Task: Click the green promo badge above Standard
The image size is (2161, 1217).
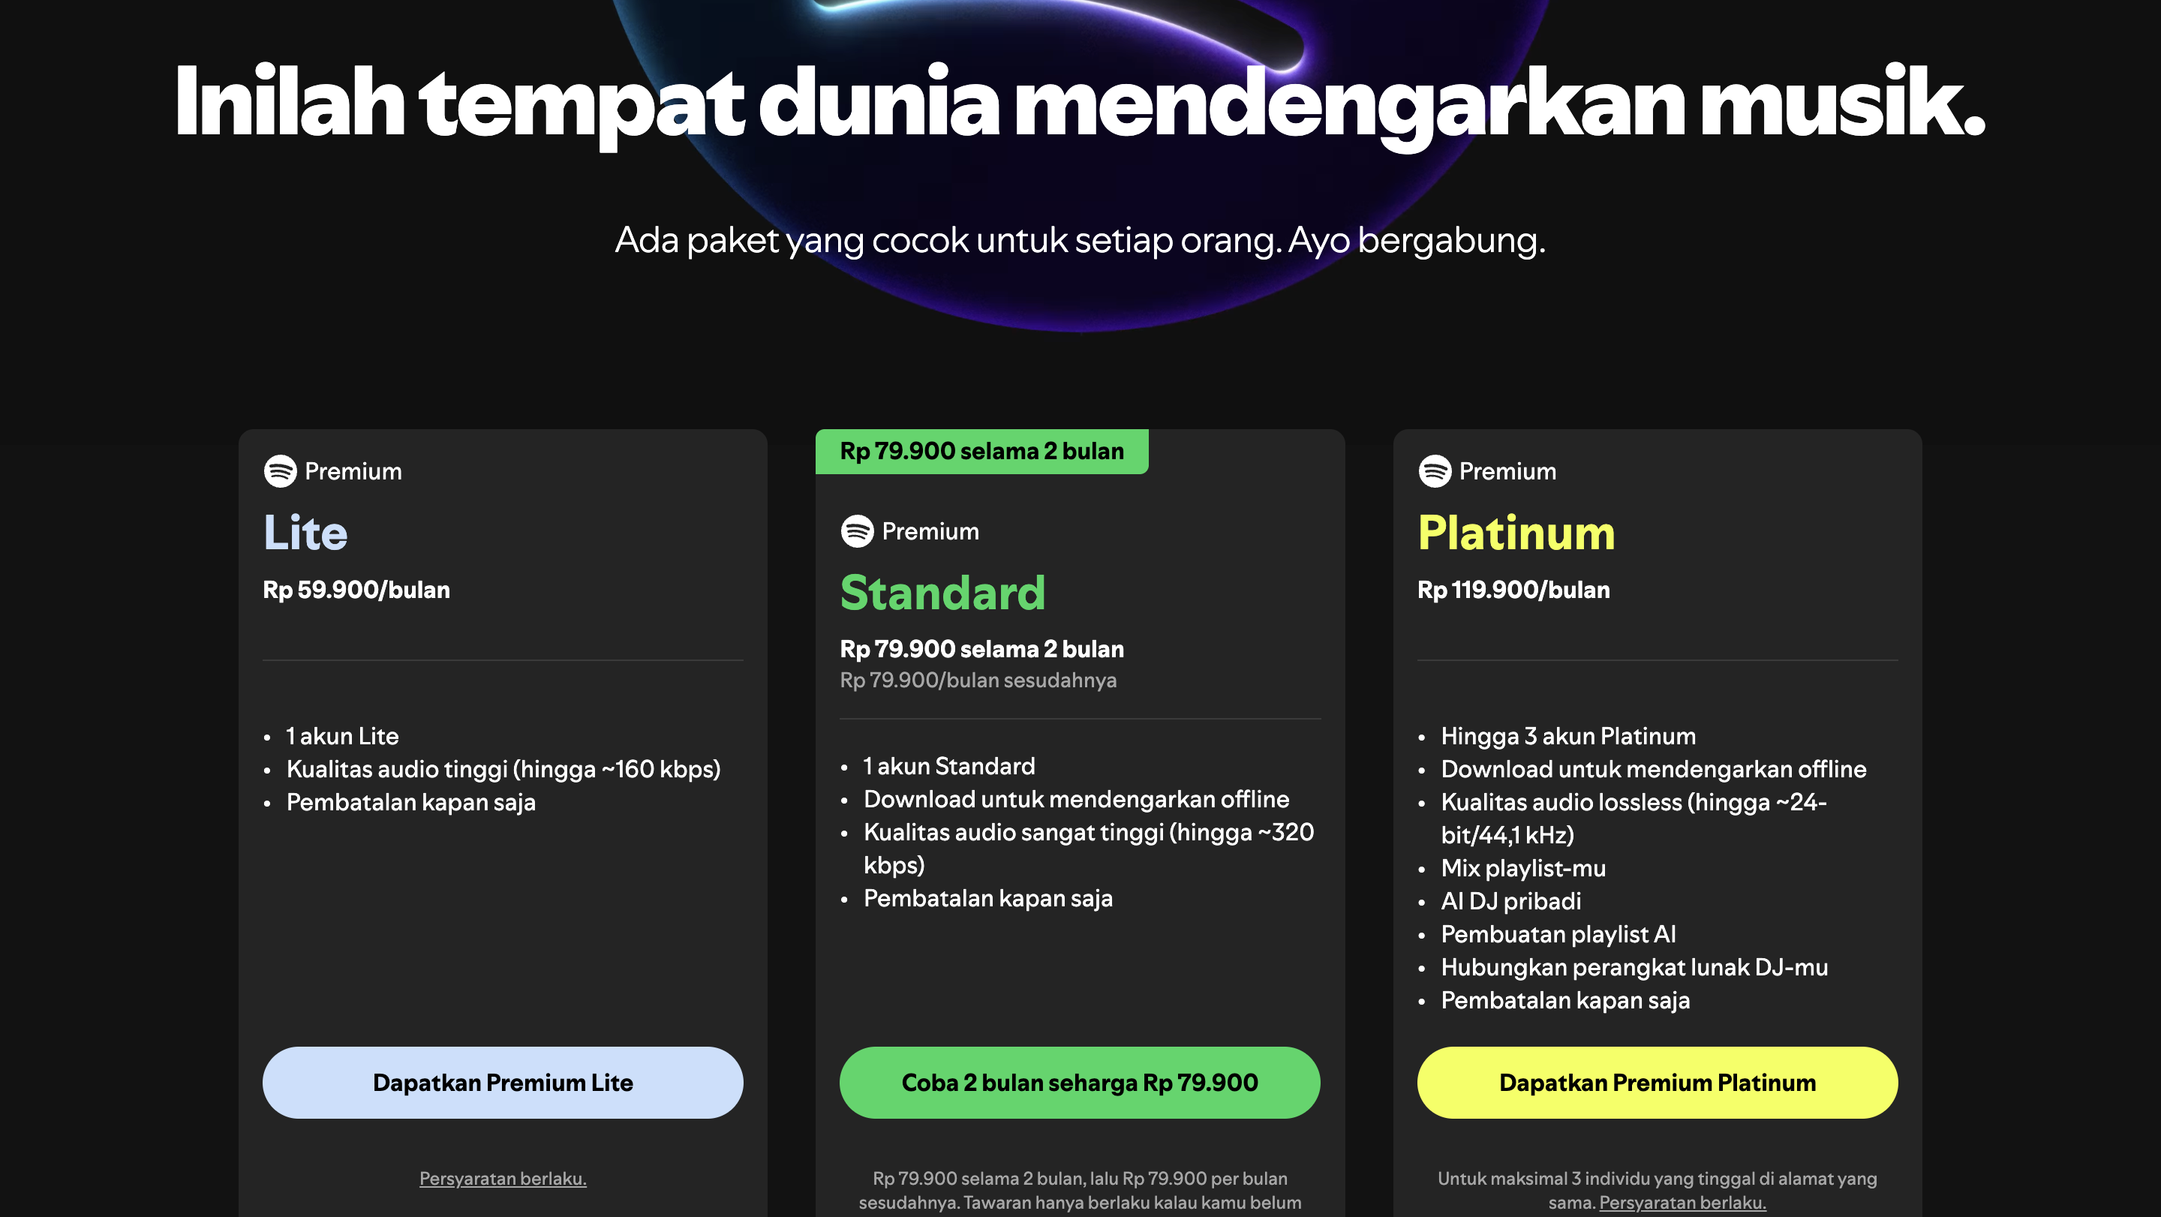Action: (981, 451)
